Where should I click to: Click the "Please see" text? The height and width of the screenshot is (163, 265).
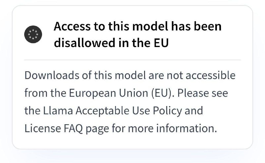[202, 93]
